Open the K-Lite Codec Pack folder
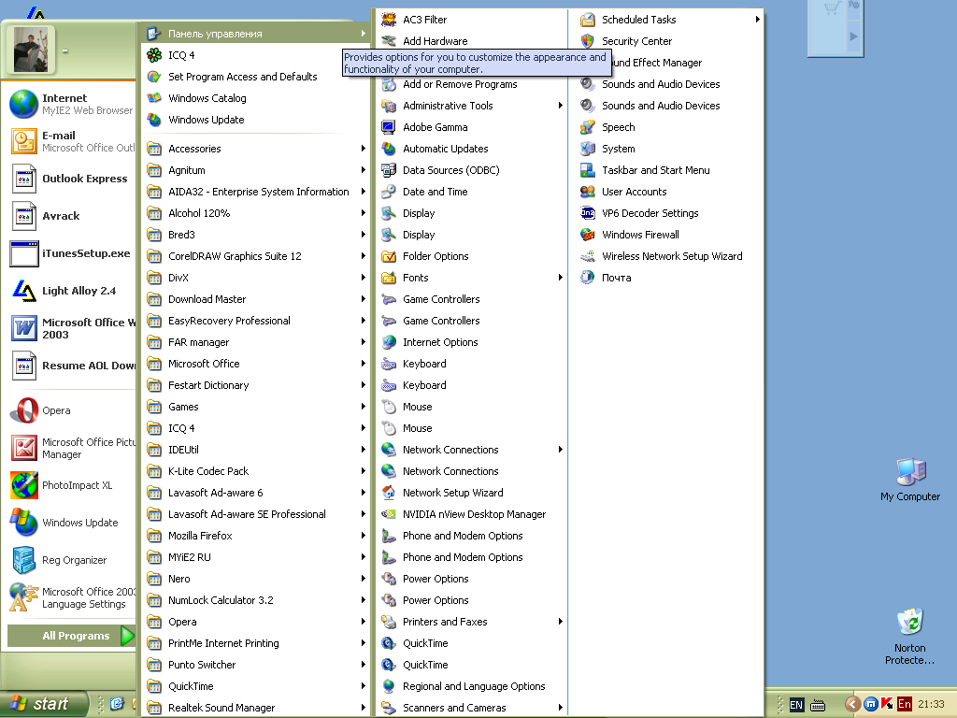Image resolution: width=957 pixels, height=718 pixels. point(256,471)
